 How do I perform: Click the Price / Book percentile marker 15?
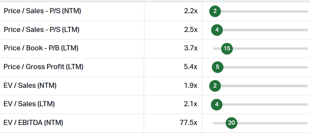coord(227,48)
